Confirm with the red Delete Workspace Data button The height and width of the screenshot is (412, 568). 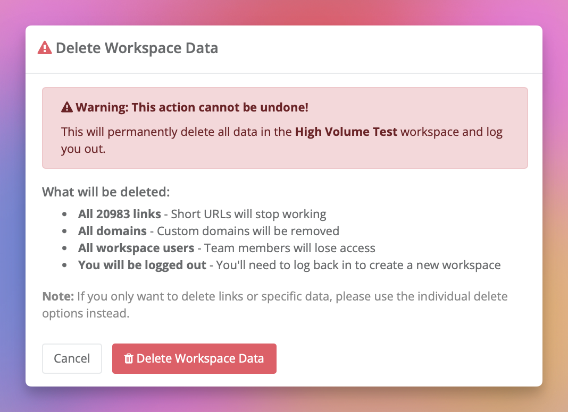click(194, 359)
